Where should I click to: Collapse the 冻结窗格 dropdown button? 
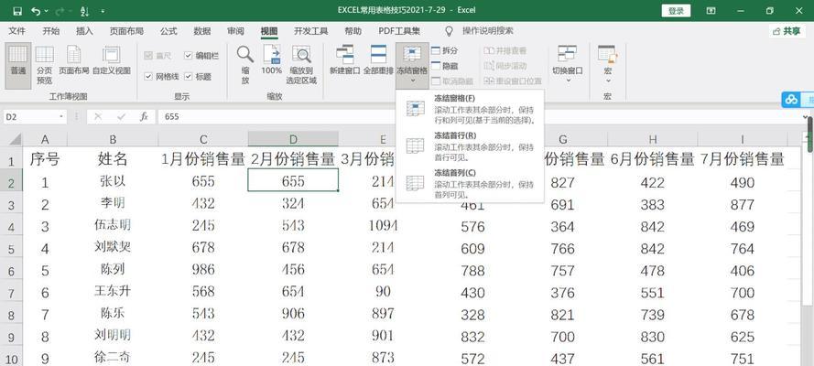click(x=412, y=64)
